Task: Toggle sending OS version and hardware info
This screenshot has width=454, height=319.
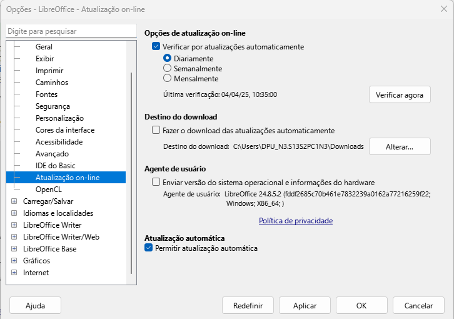Action: [x=156, y=181]
